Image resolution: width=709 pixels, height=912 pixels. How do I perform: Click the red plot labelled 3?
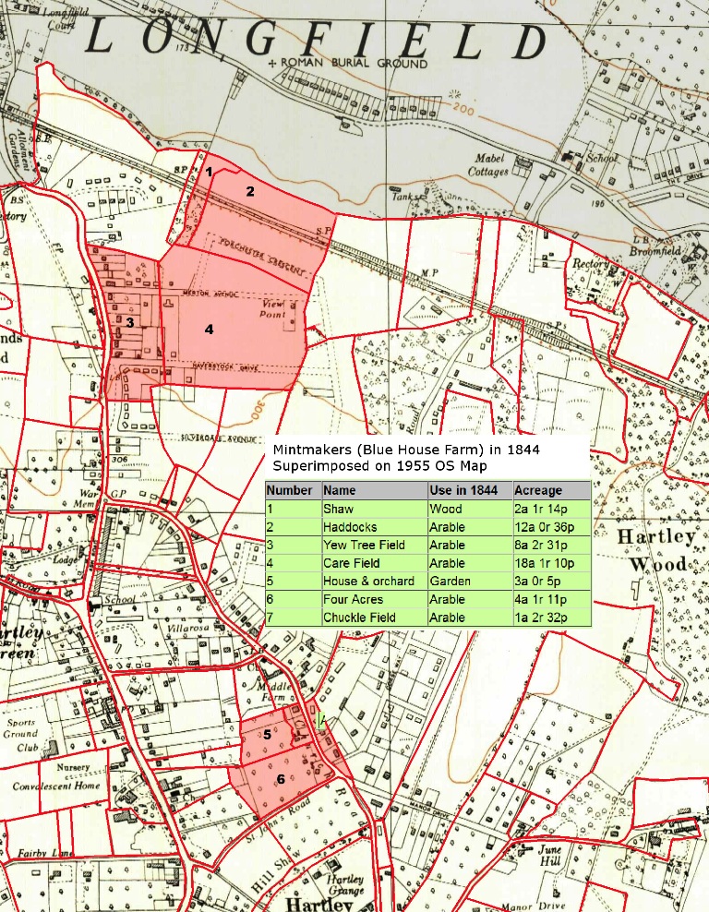tap(131, 322)
